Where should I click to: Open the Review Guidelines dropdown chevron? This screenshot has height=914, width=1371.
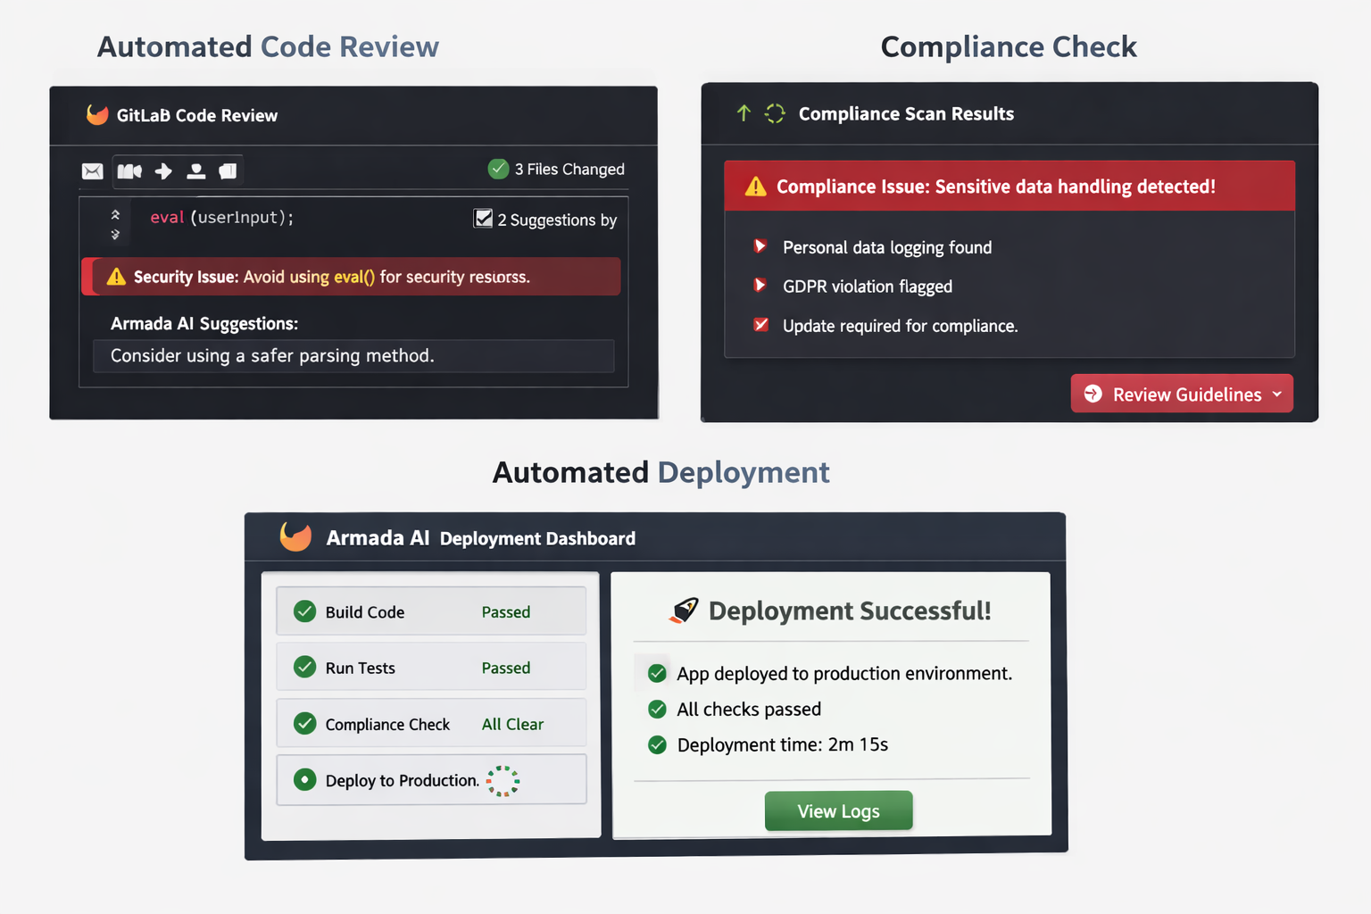coord(1277,394)
